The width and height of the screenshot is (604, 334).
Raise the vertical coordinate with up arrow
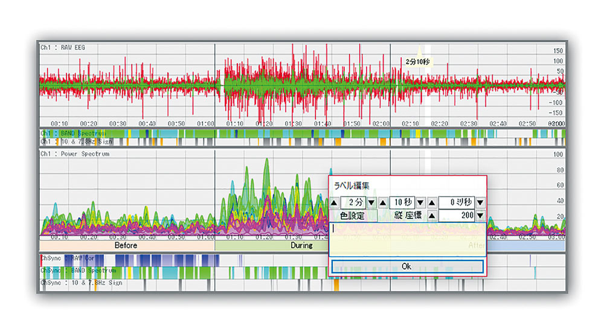pyautogui.click(x=431, y=215)
